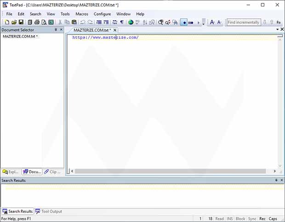The image size is (285, 222).
Task: Find incrementally upward arrow
Action: pyautogui.click(x=272, y=22)
